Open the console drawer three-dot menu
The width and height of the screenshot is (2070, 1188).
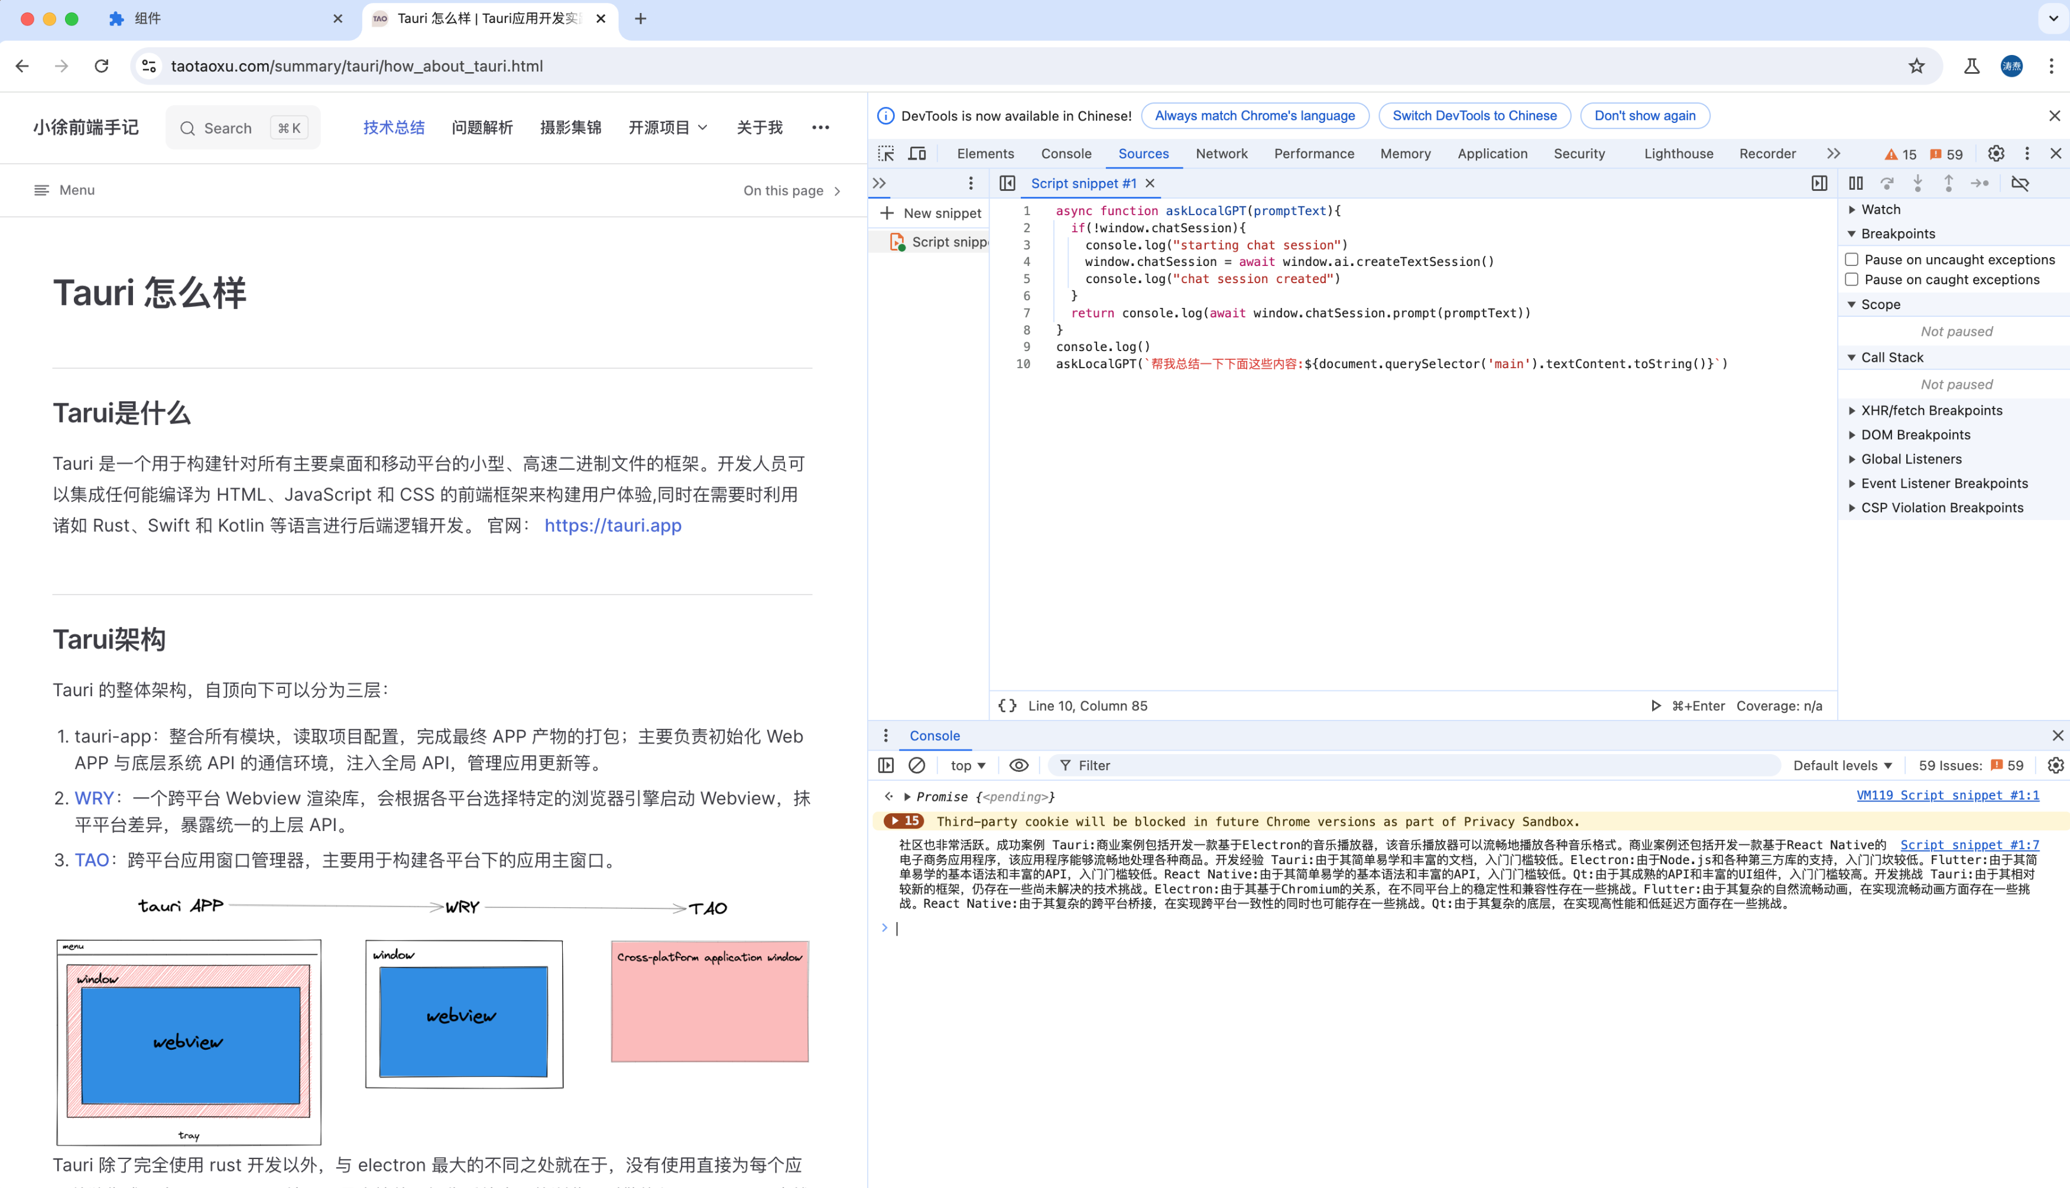(x=886, y=736)
